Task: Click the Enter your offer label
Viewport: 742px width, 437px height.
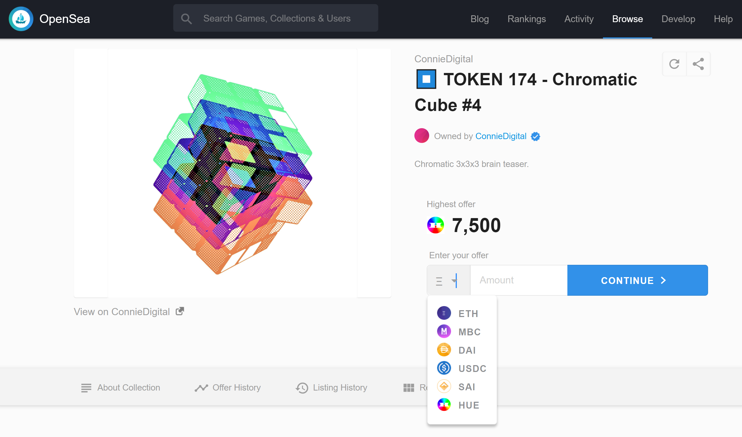Action: [459, 255]
